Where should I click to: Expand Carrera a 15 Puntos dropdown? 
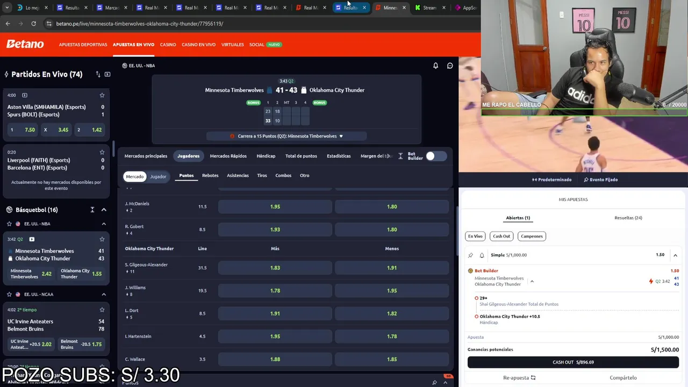tap(341, 136)
